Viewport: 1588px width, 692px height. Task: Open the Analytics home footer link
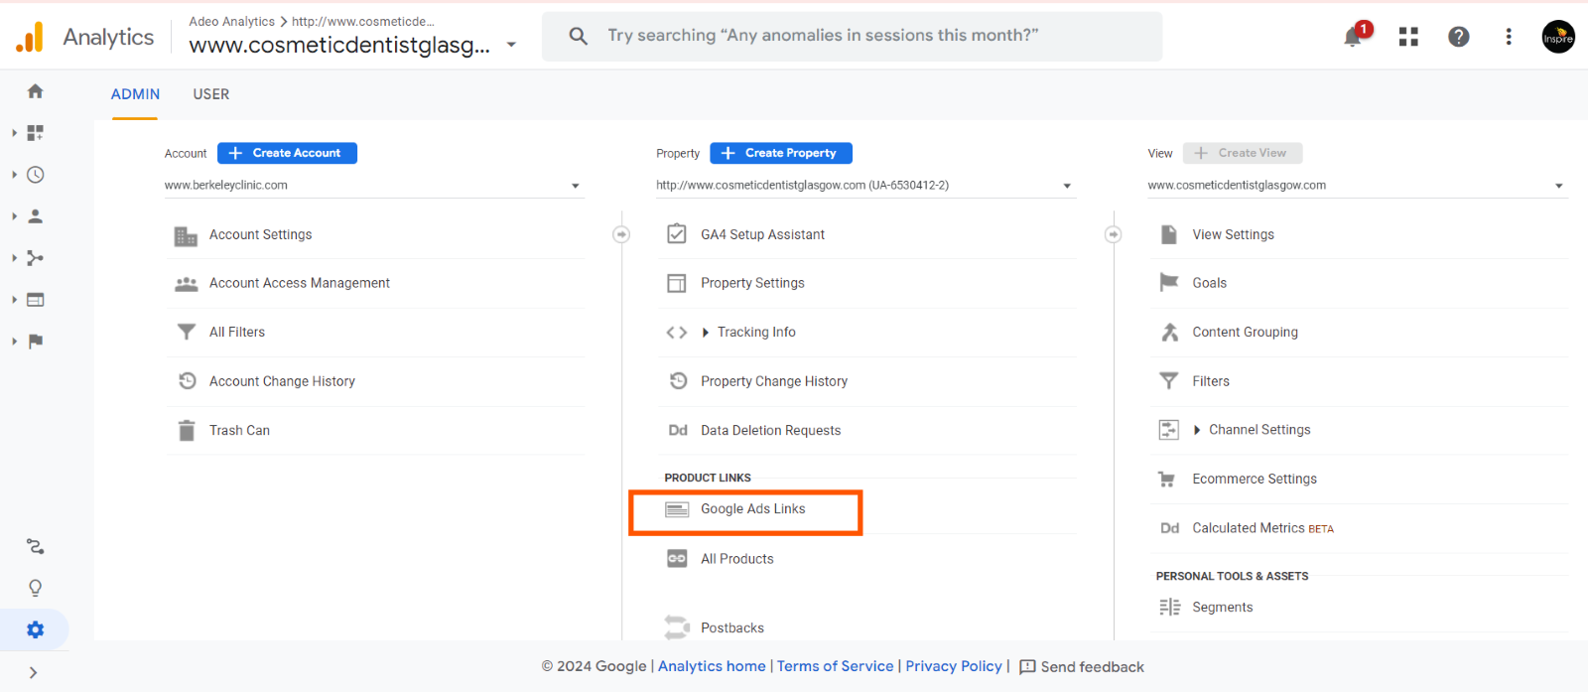click(x=712, y=667)
